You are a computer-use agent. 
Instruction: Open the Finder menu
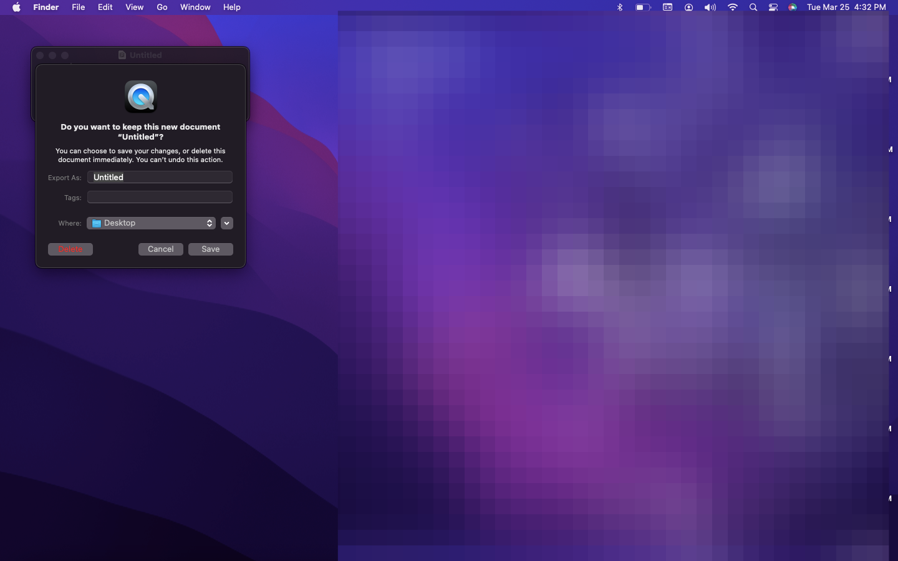point(46,7)
